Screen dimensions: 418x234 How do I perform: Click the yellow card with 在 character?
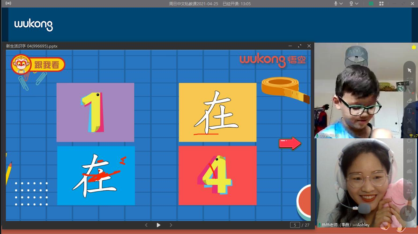coord(217,112)
